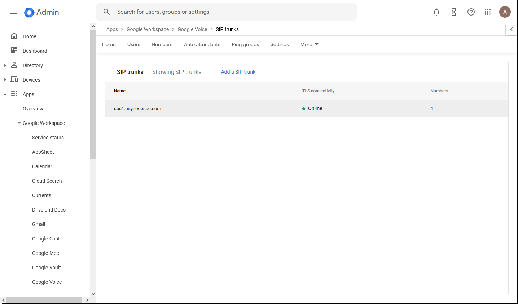
Task: Click the horizontal scrollbar left arrow
Action: [3, 300]
